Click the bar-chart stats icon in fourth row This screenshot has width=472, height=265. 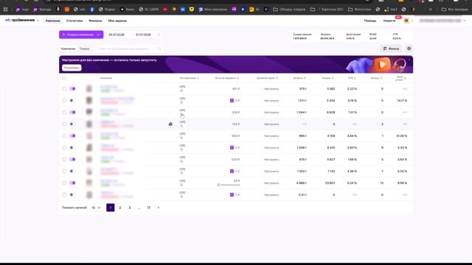click(170, 124)
